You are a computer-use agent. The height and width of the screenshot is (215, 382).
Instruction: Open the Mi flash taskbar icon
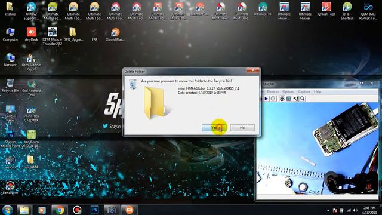129,210
